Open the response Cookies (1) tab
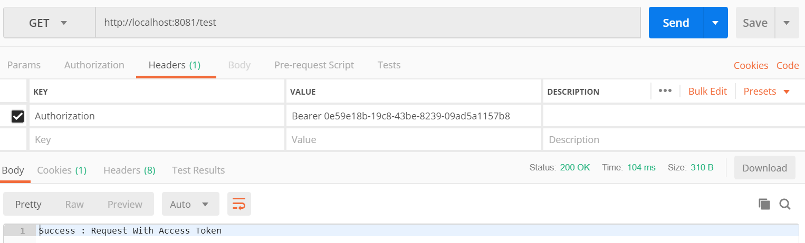Image resolution: width=805 pixels, height=243 pixels. tap(62, 170)
